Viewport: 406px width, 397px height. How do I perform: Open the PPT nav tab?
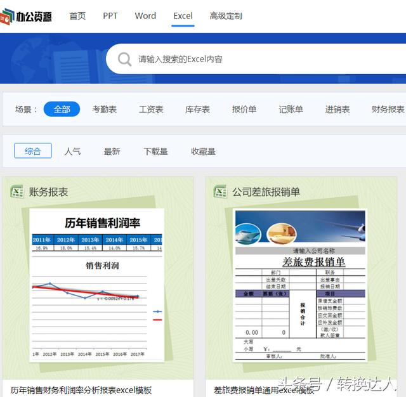coord(110,16)
